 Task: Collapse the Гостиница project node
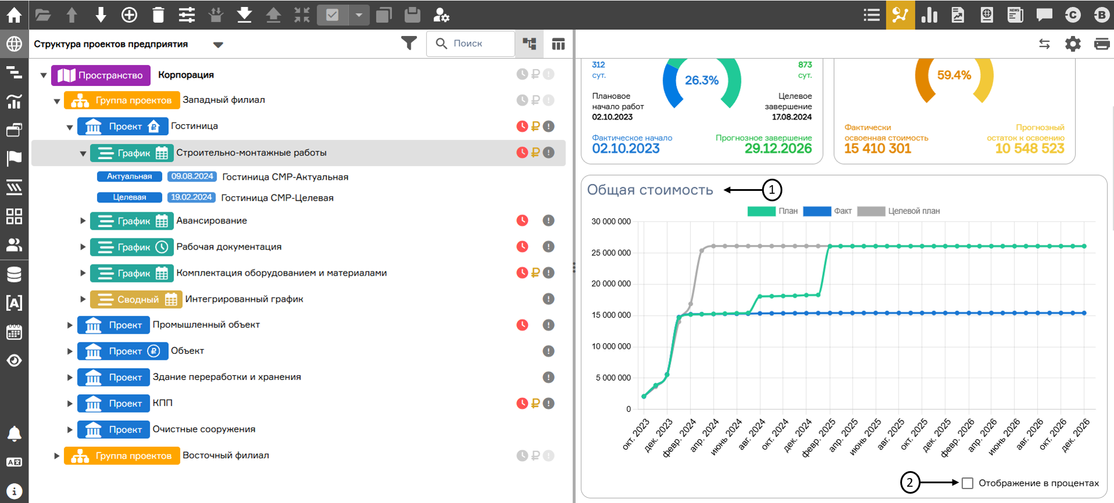(70, 127)
